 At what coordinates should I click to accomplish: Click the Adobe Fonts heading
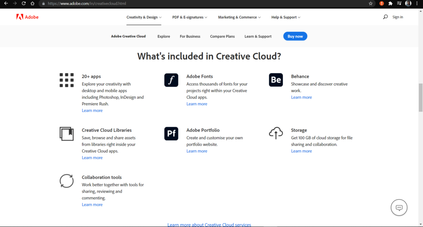pos(200,76)
